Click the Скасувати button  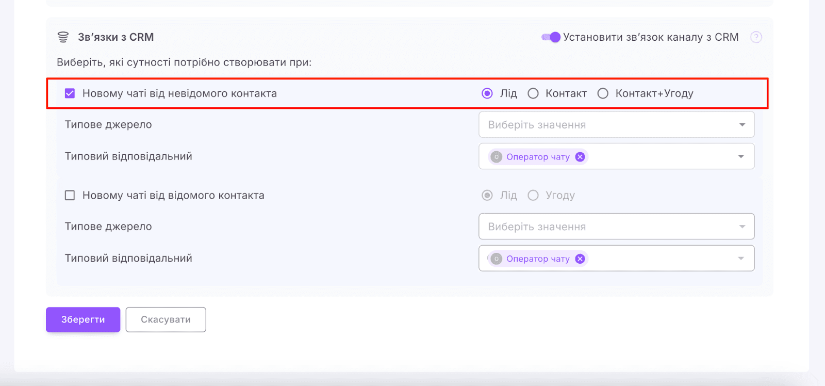(x=166, y=320)
